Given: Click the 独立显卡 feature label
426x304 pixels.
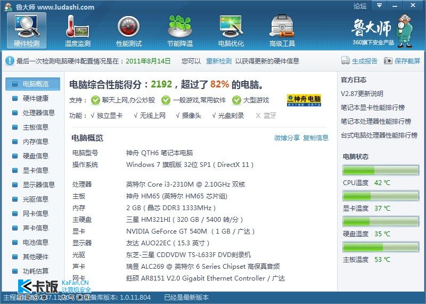Looking at the screenshot, I should tap(110, 116).
